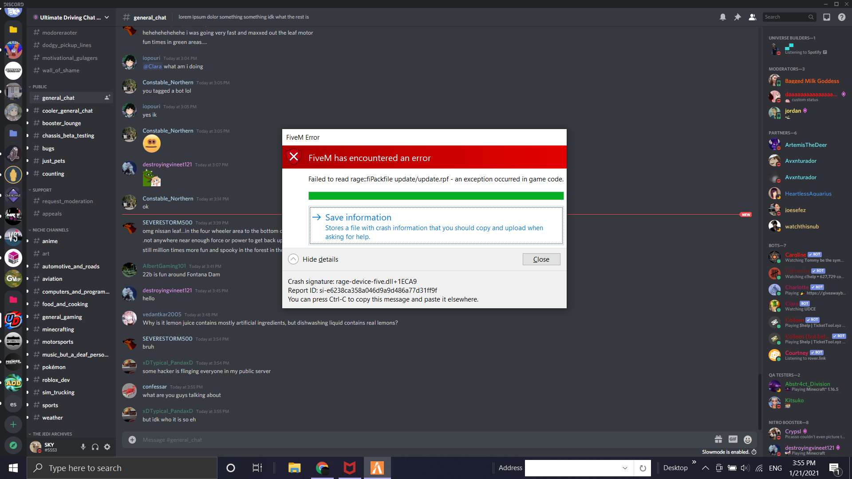Click Close on the FiveM error dialog
The image size is (852, 479).
541,259
